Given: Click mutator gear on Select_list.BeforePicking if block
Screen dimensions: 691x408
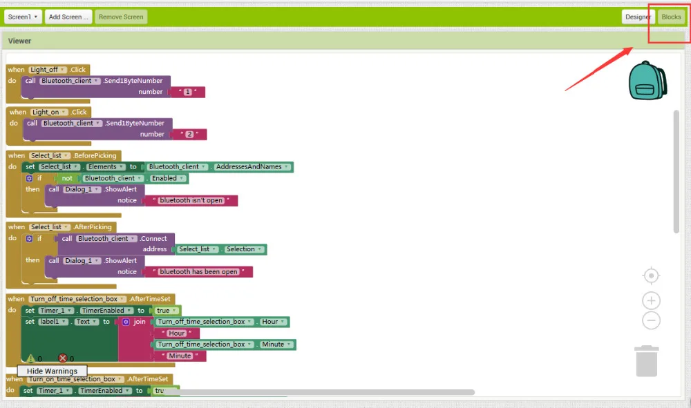Looking at the screenshot, I should 29,178.
